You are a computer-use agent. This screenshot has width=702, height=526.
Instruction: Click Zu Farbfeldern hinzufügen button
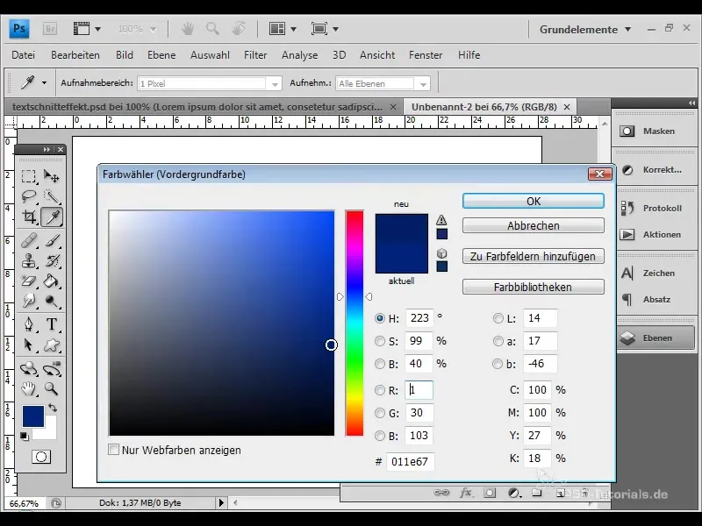534,256
